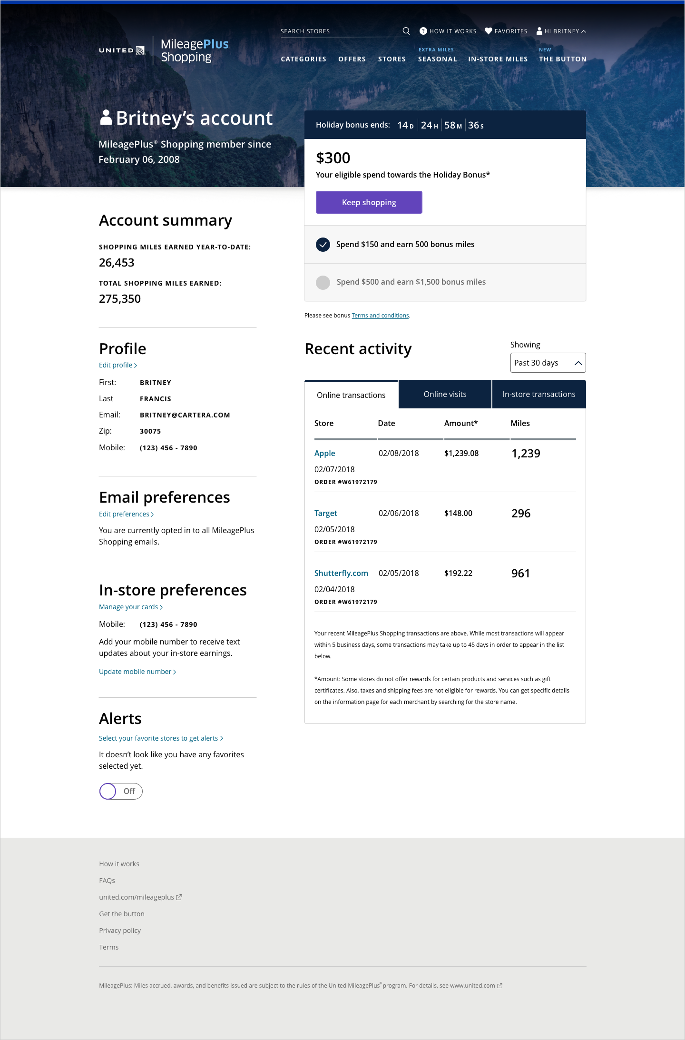685x1040 pixels.
Task: Open the Manage your cards link
Action: coord(130,607)
